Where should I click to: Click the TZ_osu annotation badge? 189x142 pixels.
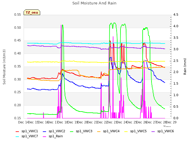pos(32,12)
